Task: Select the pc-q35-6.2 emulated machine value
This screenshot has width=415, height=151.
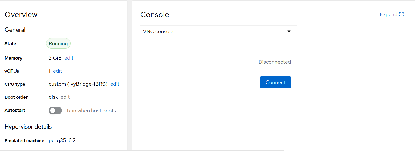Action: 62,141
